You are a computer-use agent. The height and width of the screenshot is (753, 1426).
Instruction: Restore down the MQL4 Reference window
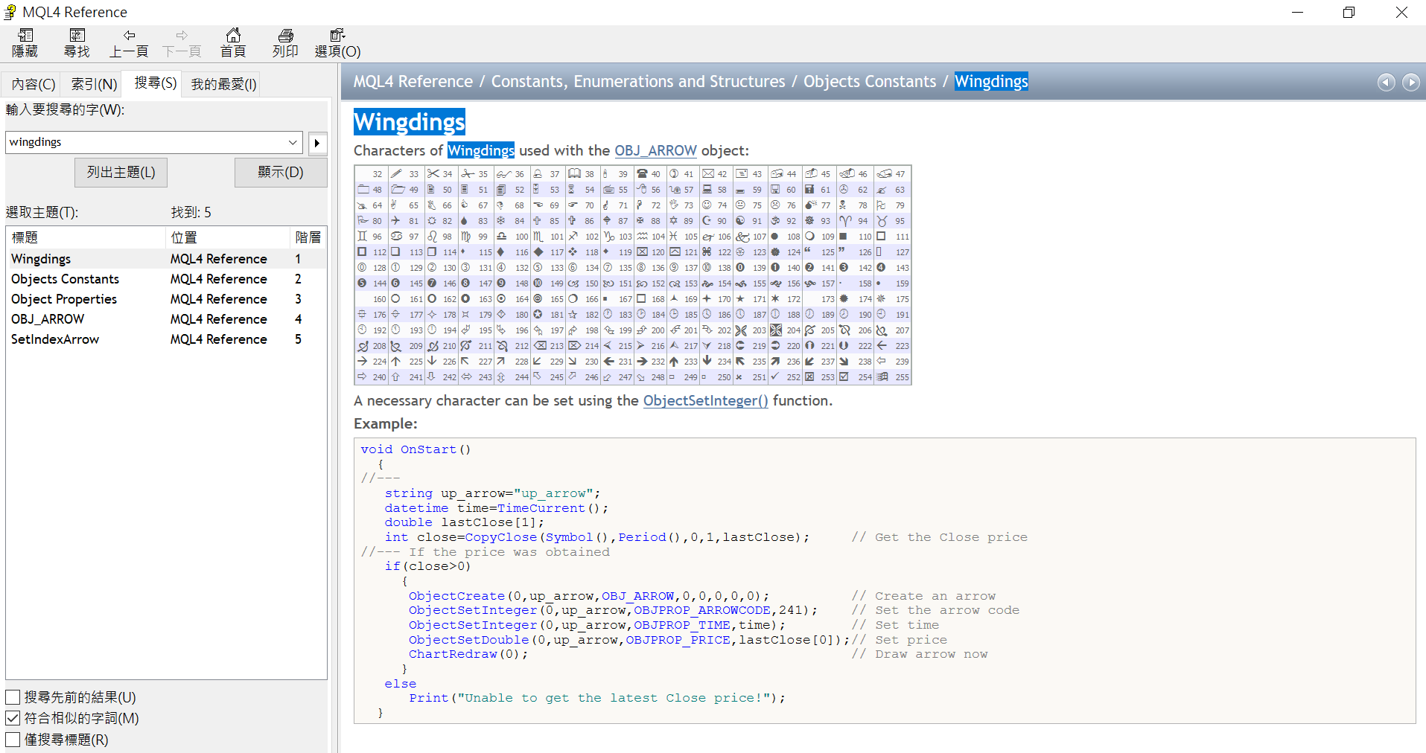[1349, 12]
